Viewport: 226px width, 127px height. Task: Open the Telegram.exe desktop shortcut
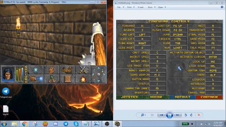6,93
